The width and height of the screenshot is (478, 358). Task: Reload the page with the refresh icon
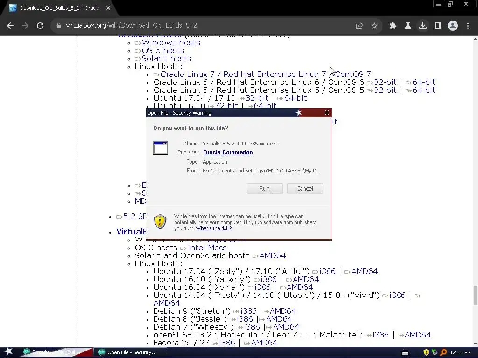40,26
